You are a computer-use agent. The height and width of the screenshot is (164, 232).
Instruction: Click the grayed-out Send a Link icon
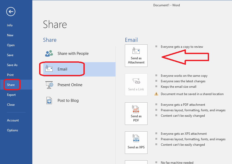pos(136,83)
